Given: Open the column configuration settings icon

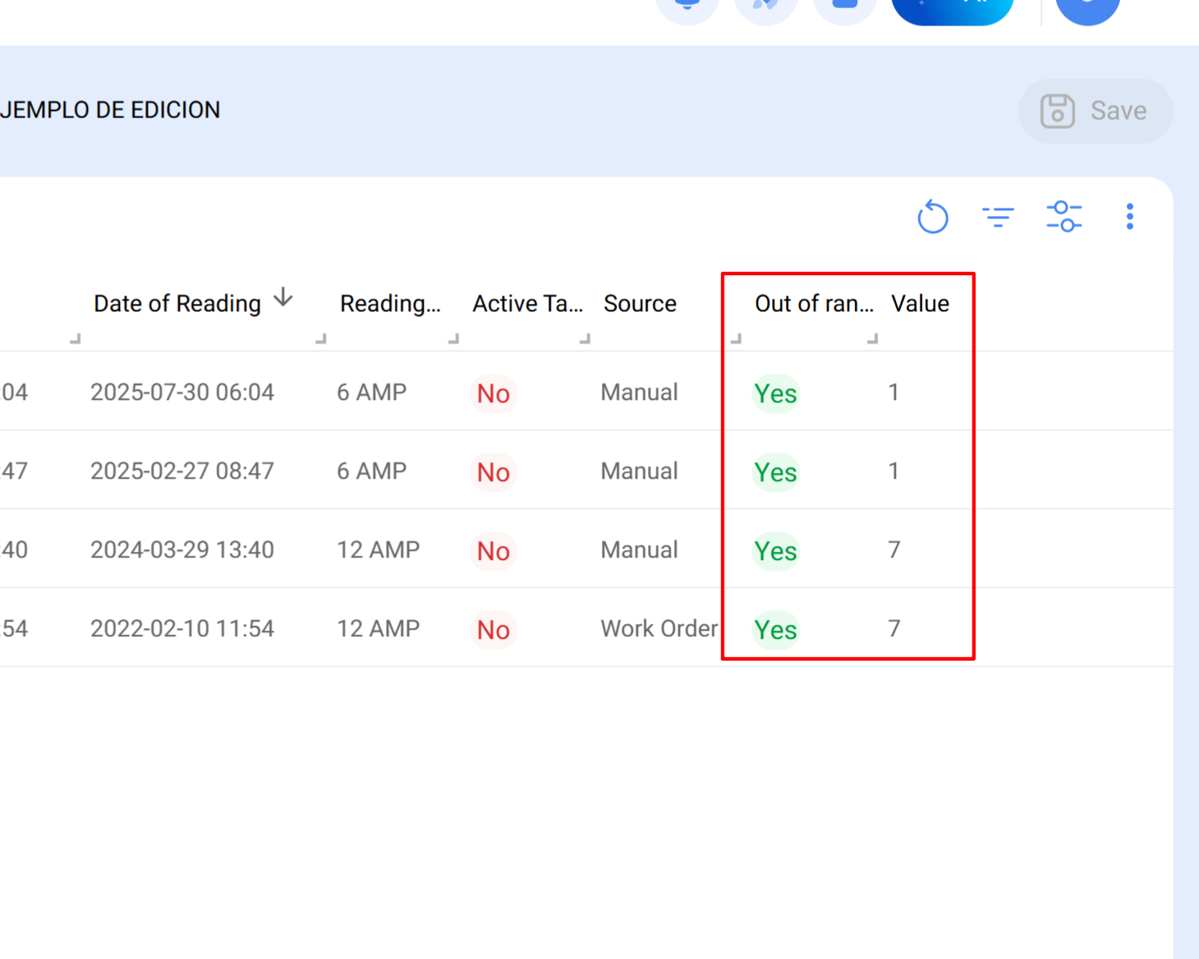Looking at the screenshot, I should [1064, 217].
